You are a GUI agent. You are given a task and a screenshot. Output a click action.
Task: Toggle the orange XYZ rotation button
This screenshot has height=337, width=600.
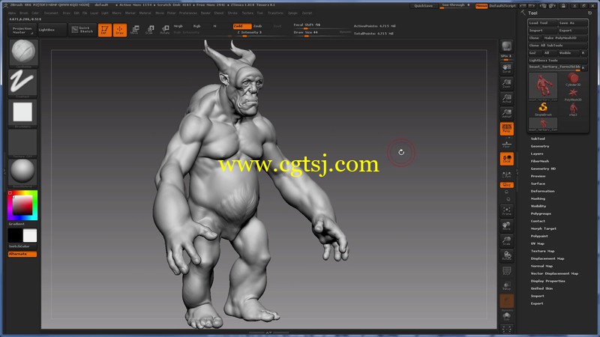[507, 185]
